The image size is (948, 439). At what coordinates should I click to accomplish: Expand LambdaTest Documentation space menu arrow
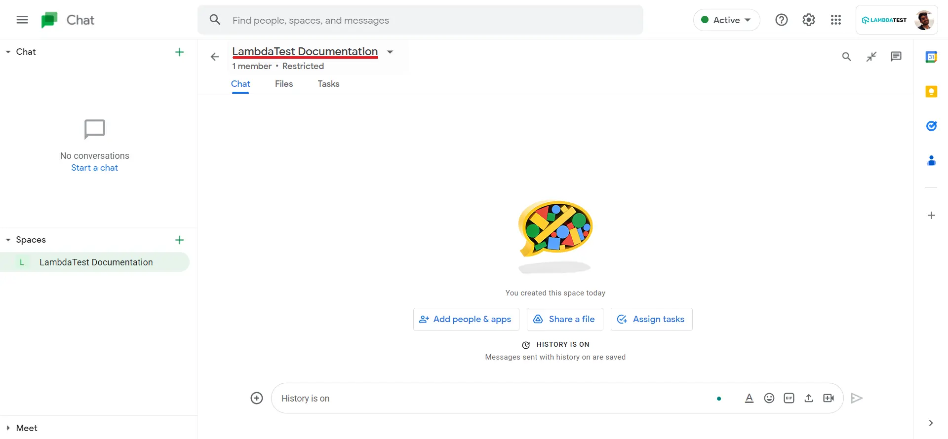pyautogui.click(x=390, y=52)
